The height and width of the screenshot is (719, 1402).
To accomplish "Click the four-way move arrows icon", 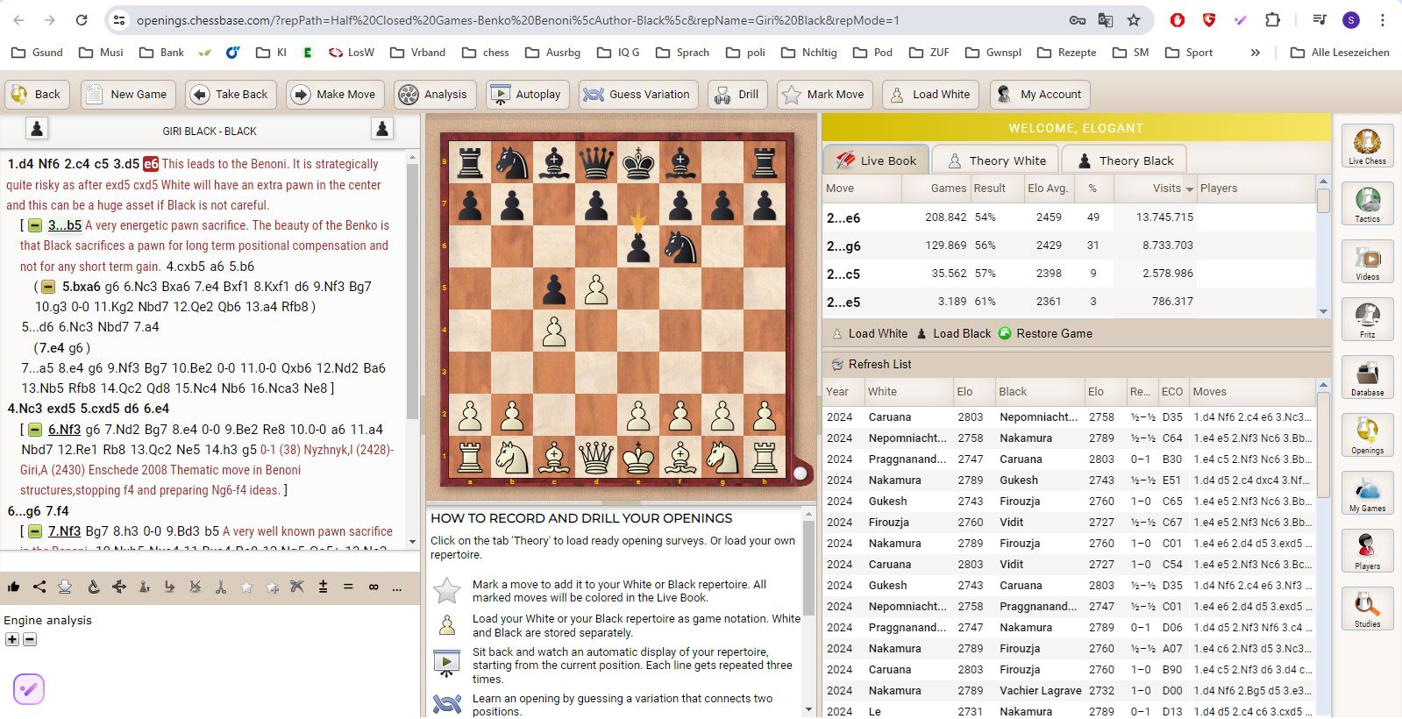I will (x=119, y=587).
